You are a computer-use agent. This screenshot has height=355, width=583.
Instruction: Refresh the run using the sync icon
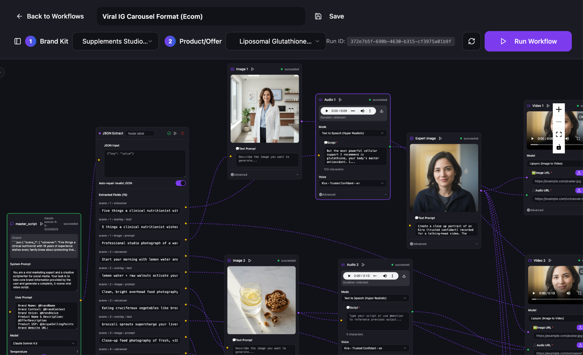471,41
